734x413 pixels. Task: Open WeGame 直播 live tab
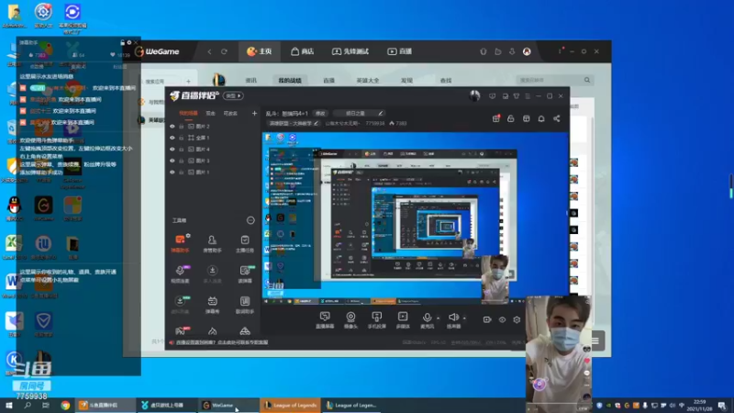pyautogui.click(x=399, y=51)
